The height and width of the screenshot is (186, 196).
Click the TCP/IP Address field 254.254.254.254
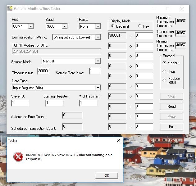56,52
